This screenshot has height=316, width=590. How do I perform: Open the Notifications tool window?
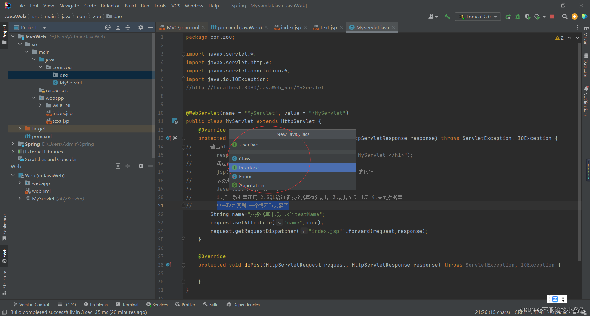pos(586,101)
